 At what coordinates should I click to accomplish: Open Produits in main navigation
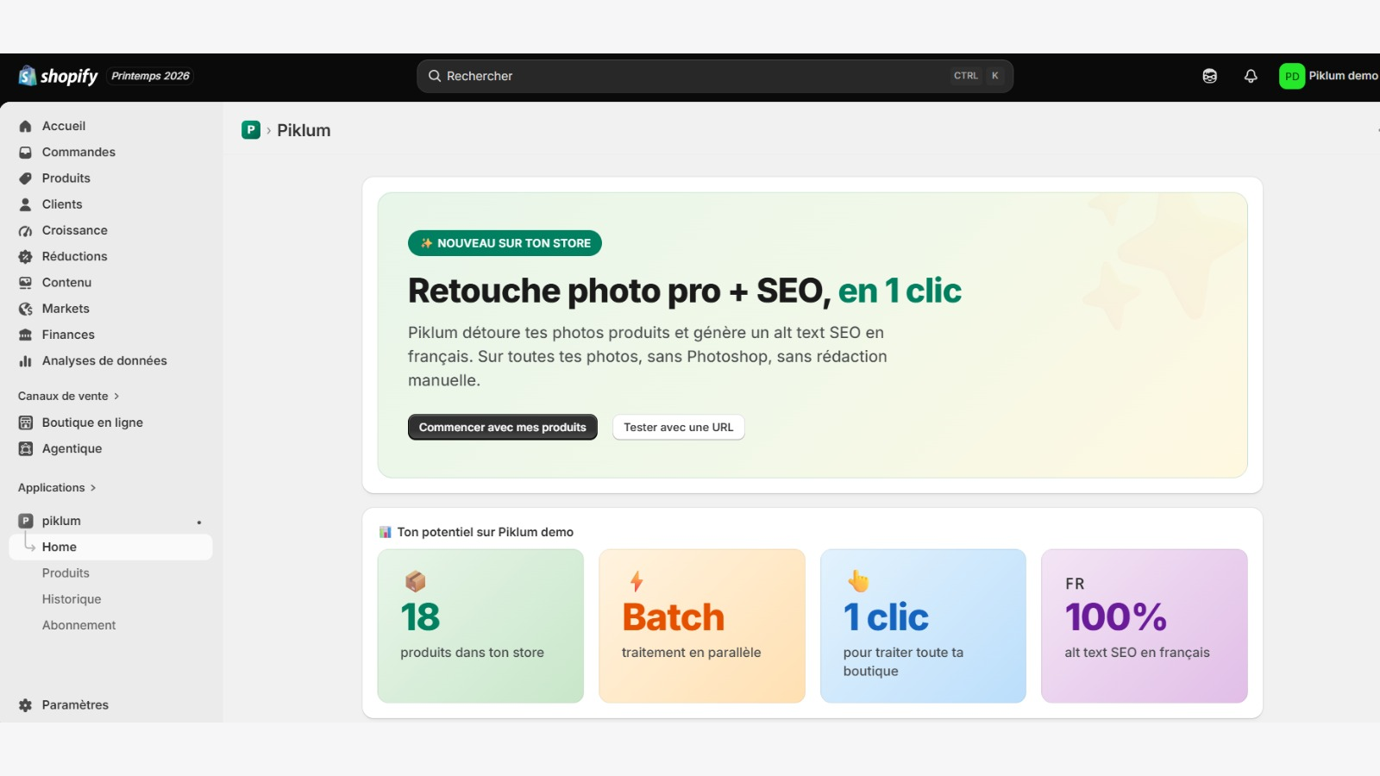click(x=66, y=178)
